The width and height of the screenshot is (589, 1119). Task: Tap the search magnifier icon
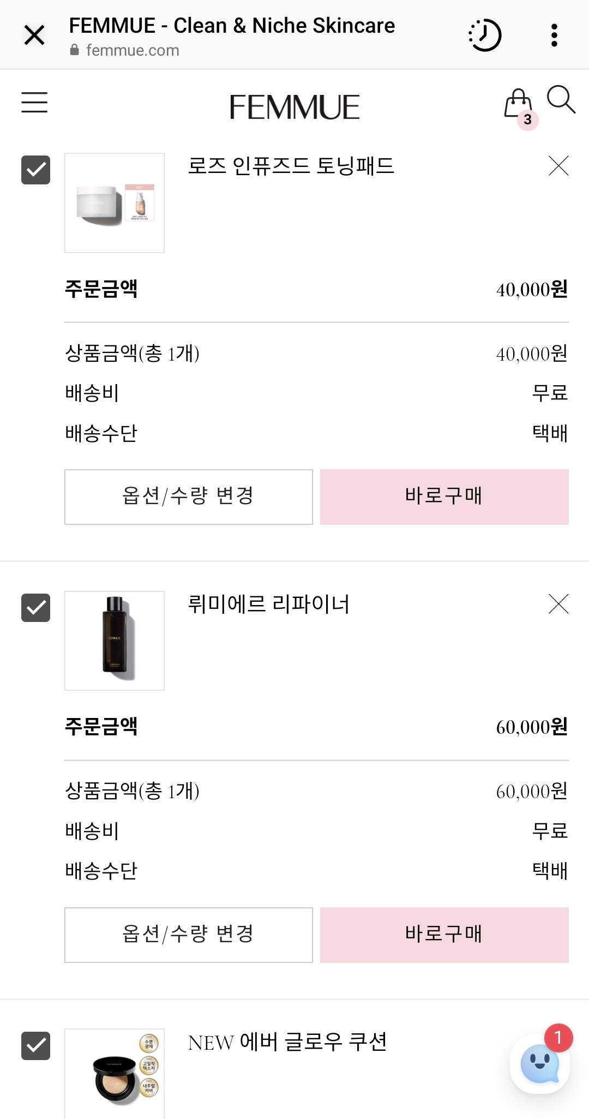pyautogui.click(x=561, y=99)
